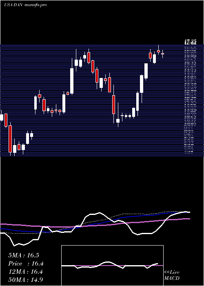
Task: Click inside the MACD inset chart box
Action: (112, 266)
